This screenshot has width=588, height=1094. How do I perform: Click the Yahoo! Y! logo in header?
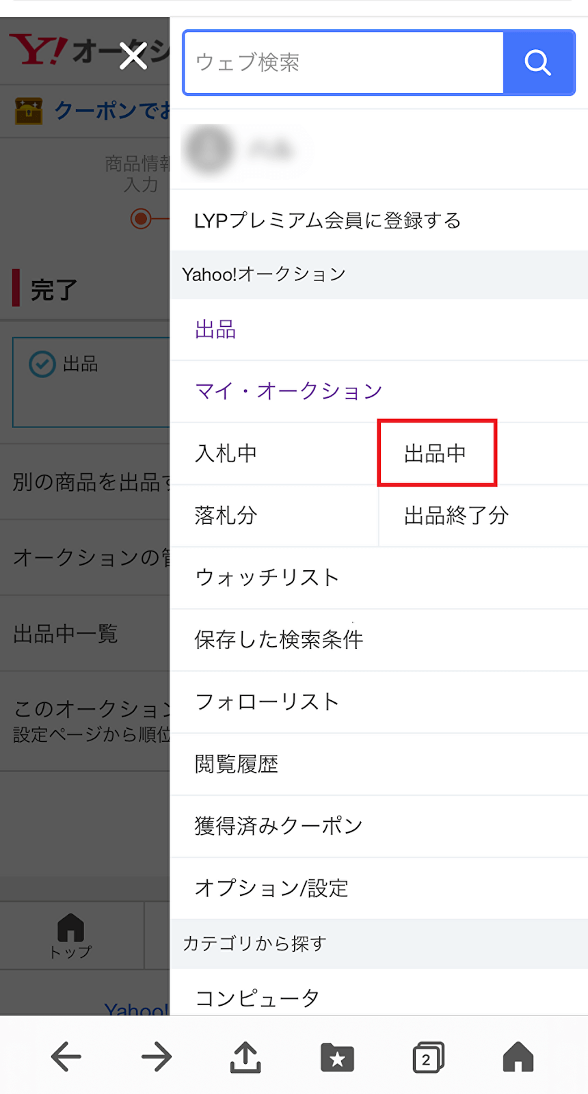tap(38, 50)
